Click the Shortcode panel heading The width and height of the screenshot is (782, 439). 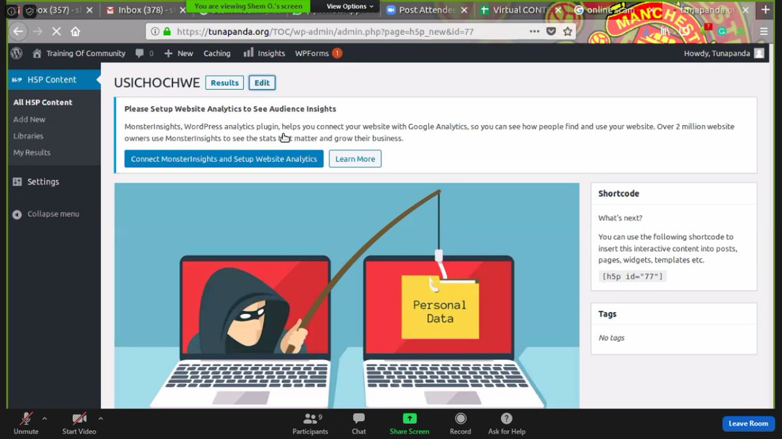[618, 193]
